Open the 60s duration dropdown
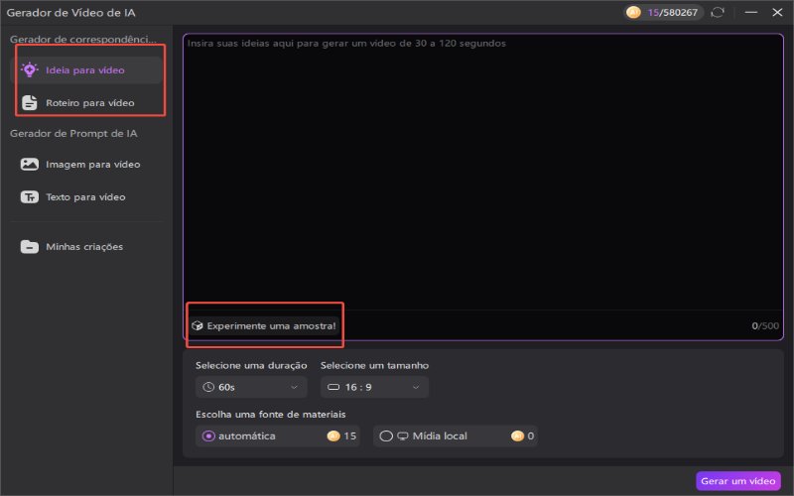The width and height of the screenshot is (794, 496). point(251,387)
